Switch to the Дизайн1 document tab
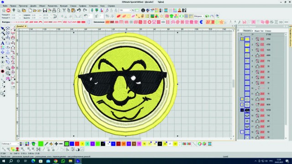Viewport: 292px width, 164px height. tap(20, 26)
